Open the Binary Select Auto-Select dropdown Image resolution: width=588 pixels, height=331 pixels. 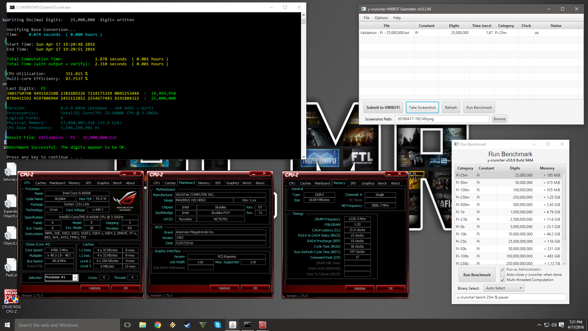click(x=504, y=288)
